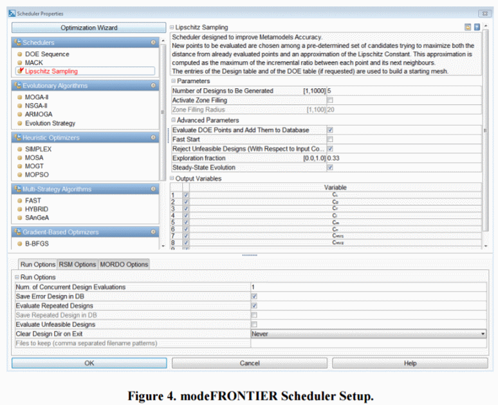This screenshot has width=498, height=405.
Task: Edit Number of Designs to Be Generated field
Action: 404,91
